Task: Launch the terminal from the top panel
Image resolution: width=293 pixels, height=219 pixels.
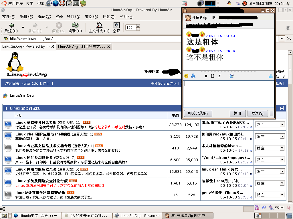Action: [76, 3]
